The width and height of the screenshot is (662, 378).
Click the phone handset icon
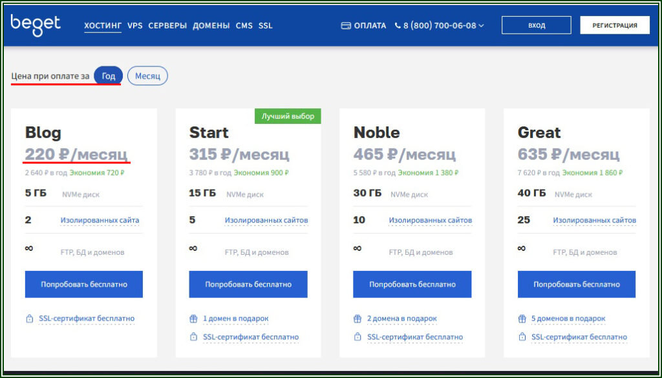398,26
